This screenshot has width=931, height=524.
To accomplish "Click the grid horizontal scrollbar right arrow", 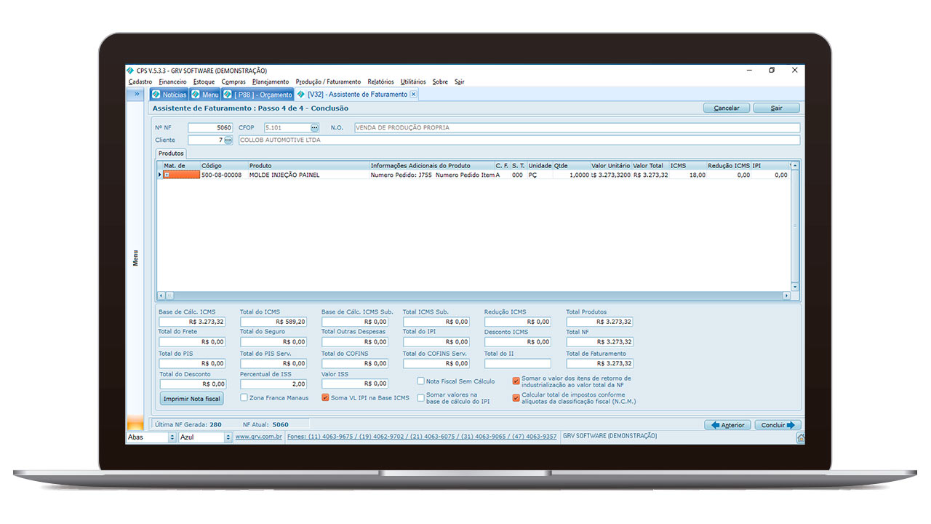I will (x=786, y=295).
